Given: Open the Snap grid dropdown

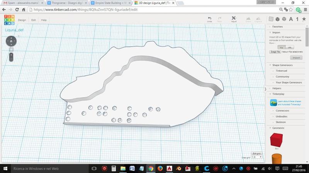Looking at the screenshot, I should 256,157.
